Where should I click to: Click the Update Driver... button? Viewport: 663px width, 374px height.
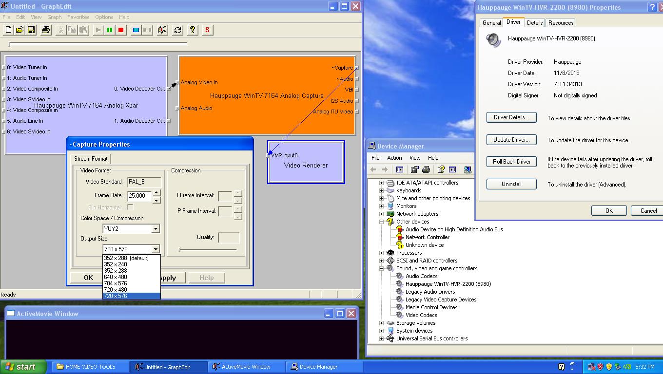511,140
